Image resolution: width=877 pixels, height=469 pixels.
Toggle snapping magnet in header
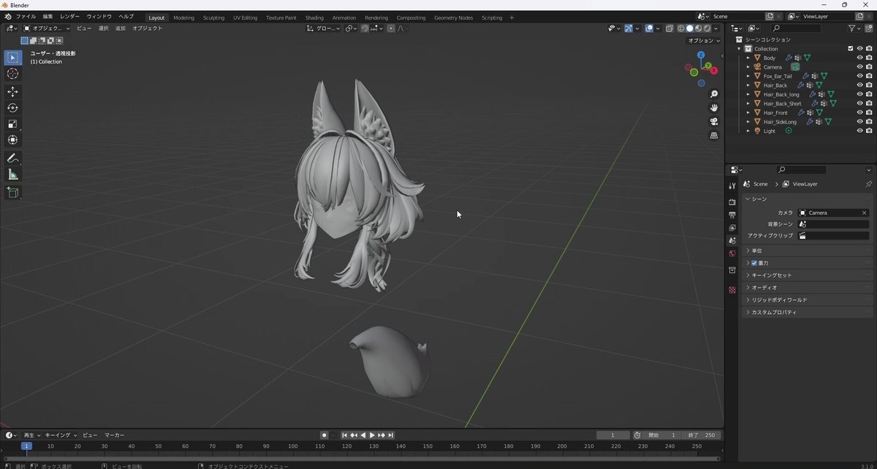point(365,28)
